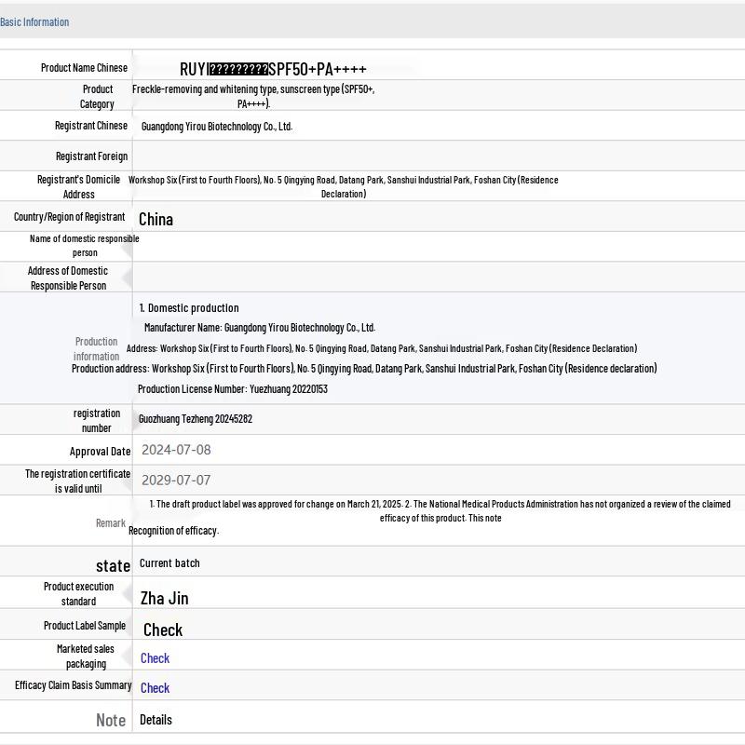This screenshot has height=745, width=745.
Task: Click Check link for Product Label Sample
Action: pyautogui.click(x=163, y=630)
